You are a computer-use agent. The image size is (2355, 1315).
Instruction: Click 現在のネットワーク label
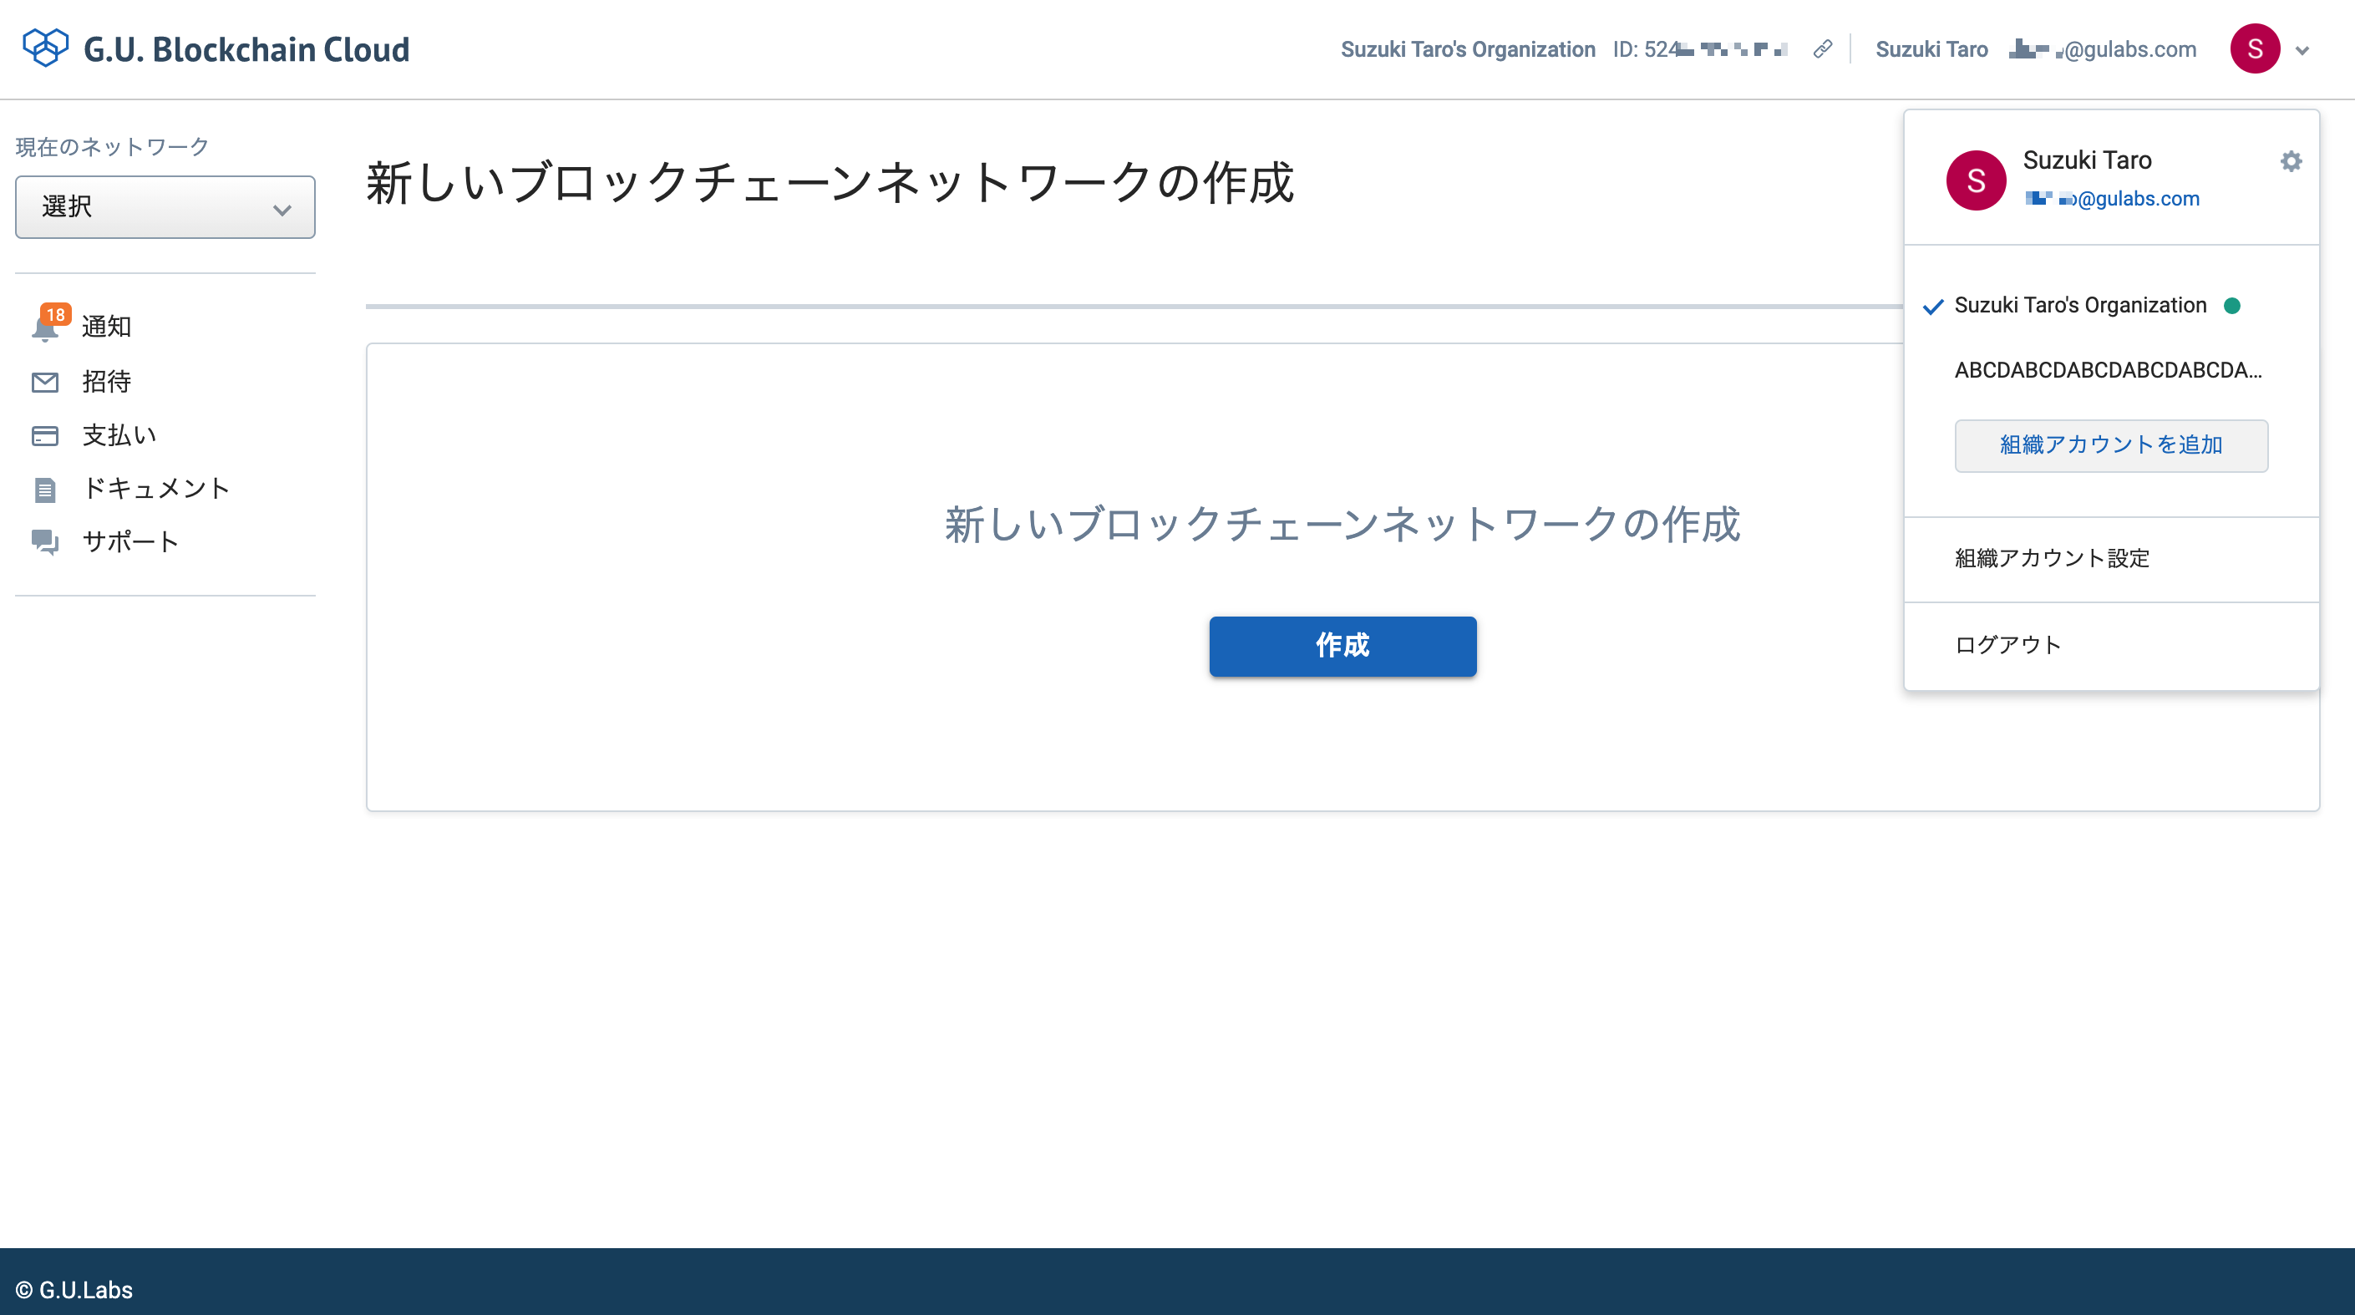tap(113, 147)
